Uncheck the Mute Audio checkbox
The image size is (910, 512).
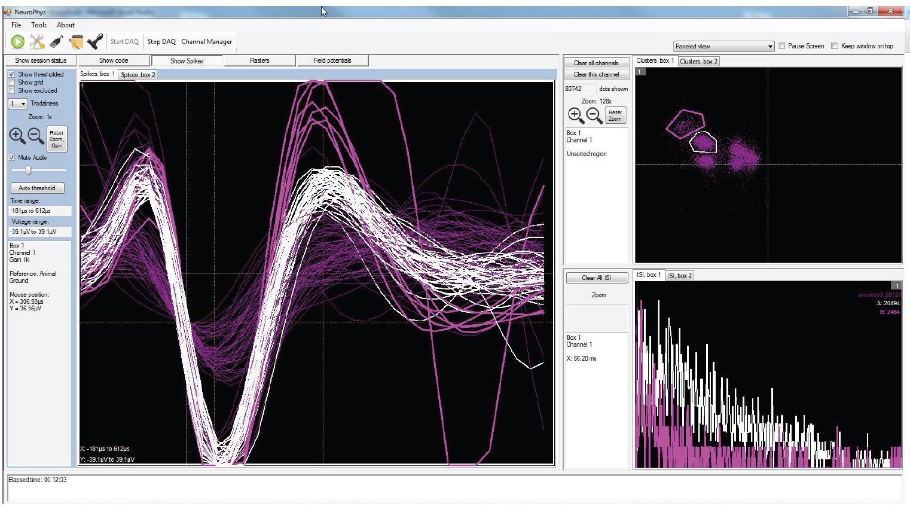[x=11, y=157]
